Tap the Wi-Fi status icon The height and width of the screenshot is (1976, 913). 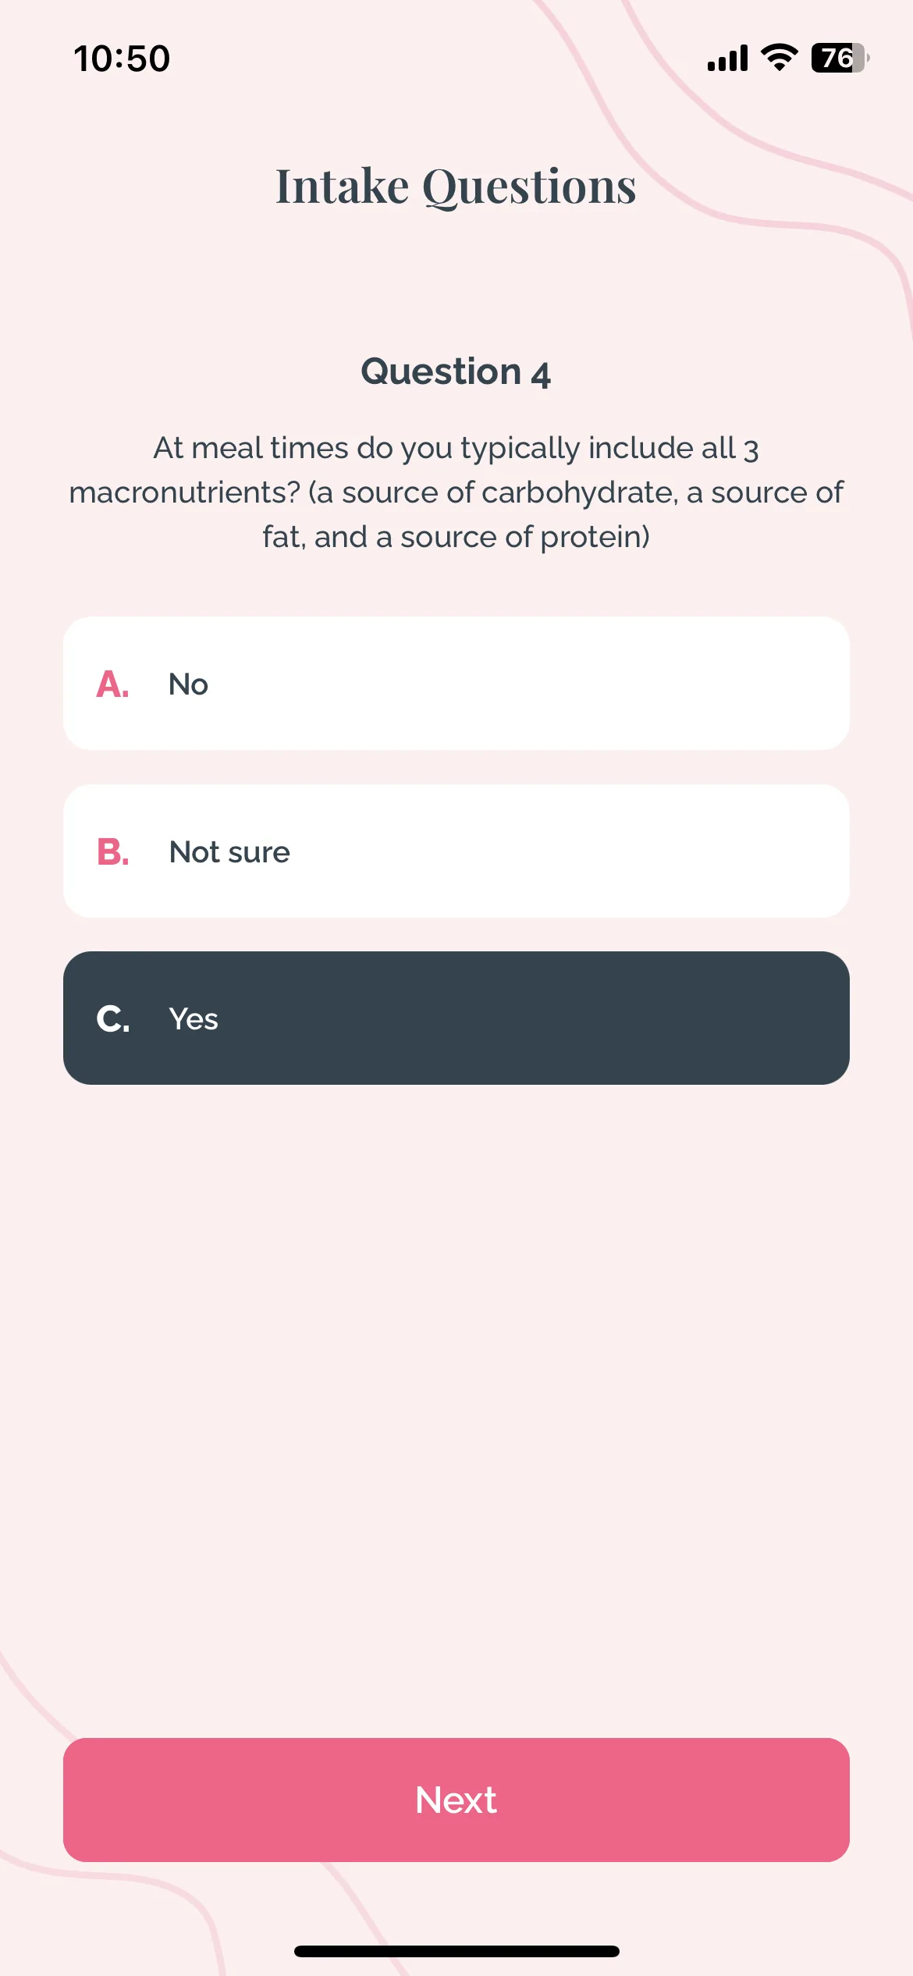click(x=779, y=58)
